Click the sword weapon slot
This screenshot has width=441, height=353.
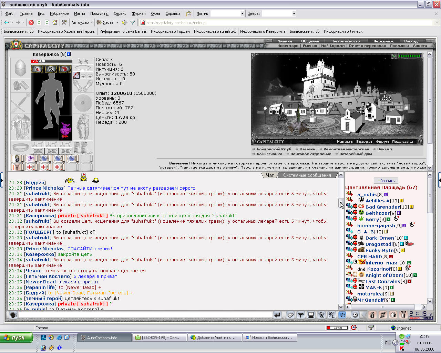pos(21,103)
